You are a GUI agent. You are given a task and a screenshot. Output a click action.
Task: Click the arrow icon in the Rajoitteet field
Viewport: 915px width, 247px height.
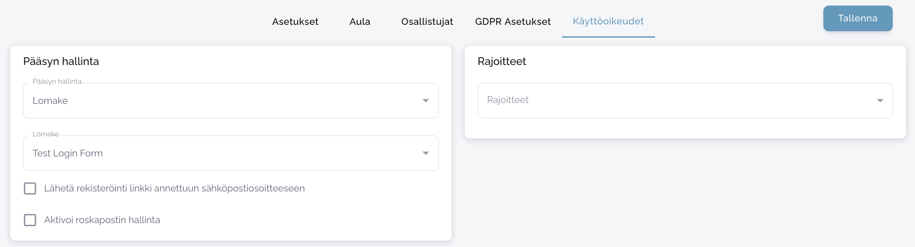(880, 101)
